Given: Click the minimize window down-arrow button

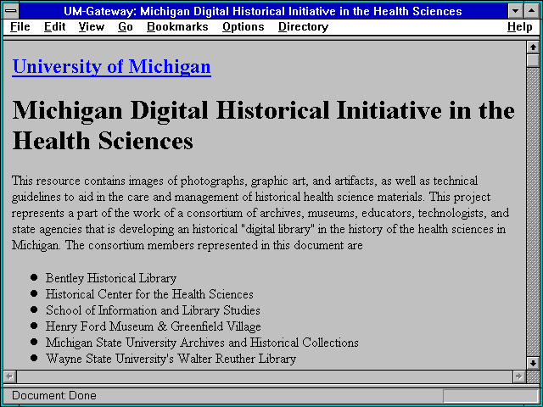Looking at the screenshot, I should coord(515,11).
